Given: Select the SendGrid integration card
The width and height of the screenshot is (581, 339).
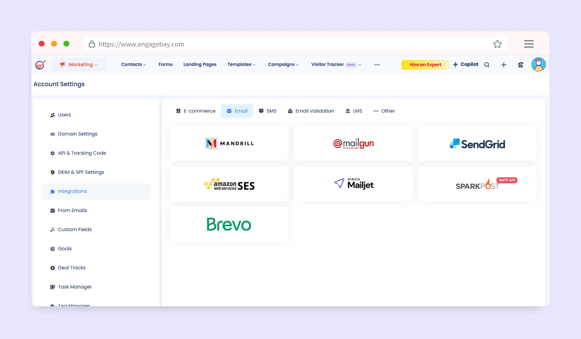Looking at the screenshot, I should (477, 143).
